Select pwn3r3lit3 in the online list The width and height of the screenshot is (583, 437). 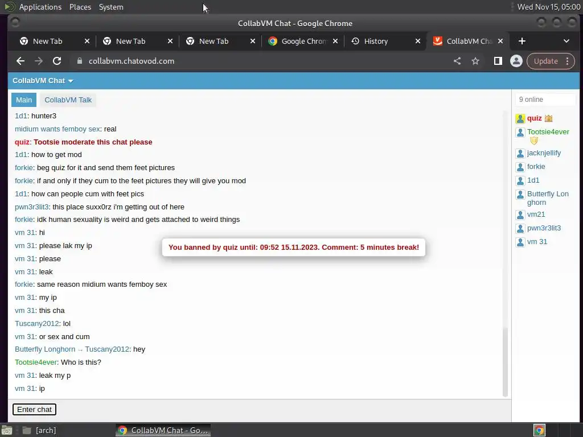[544, 228]
